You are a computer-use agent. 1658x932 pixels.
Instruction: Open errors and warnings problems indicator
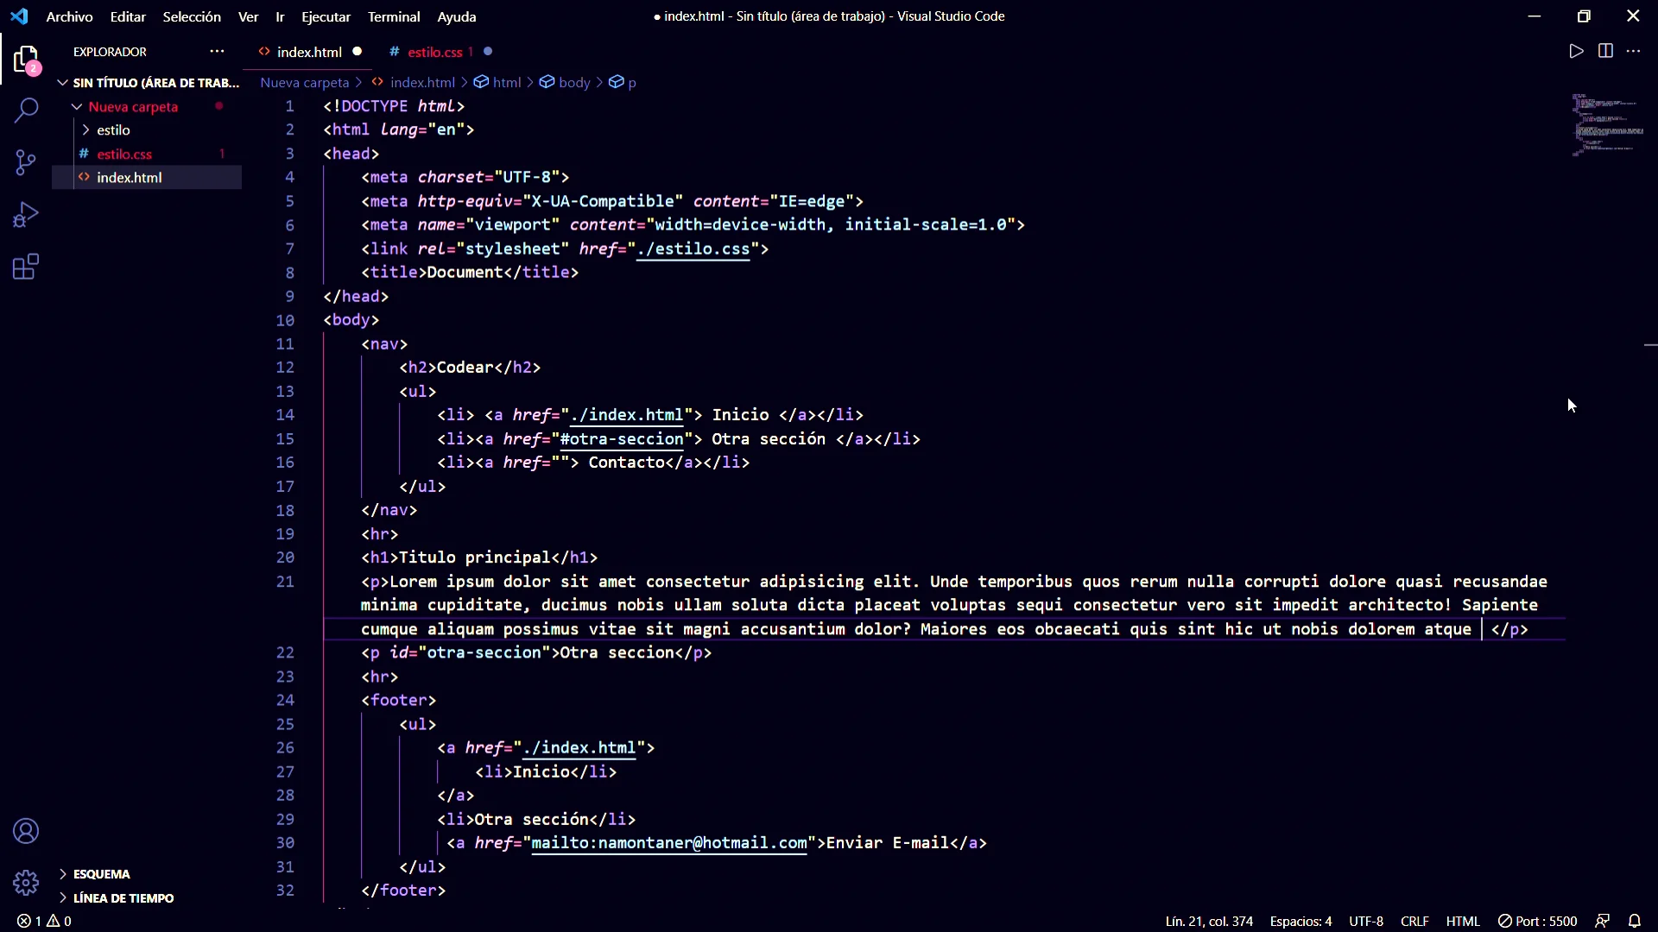pos(44,921)
